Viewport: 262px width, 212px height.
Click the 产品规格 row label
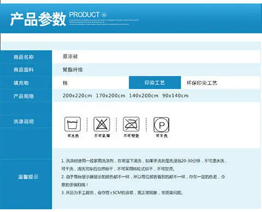[x=23, y=96]
